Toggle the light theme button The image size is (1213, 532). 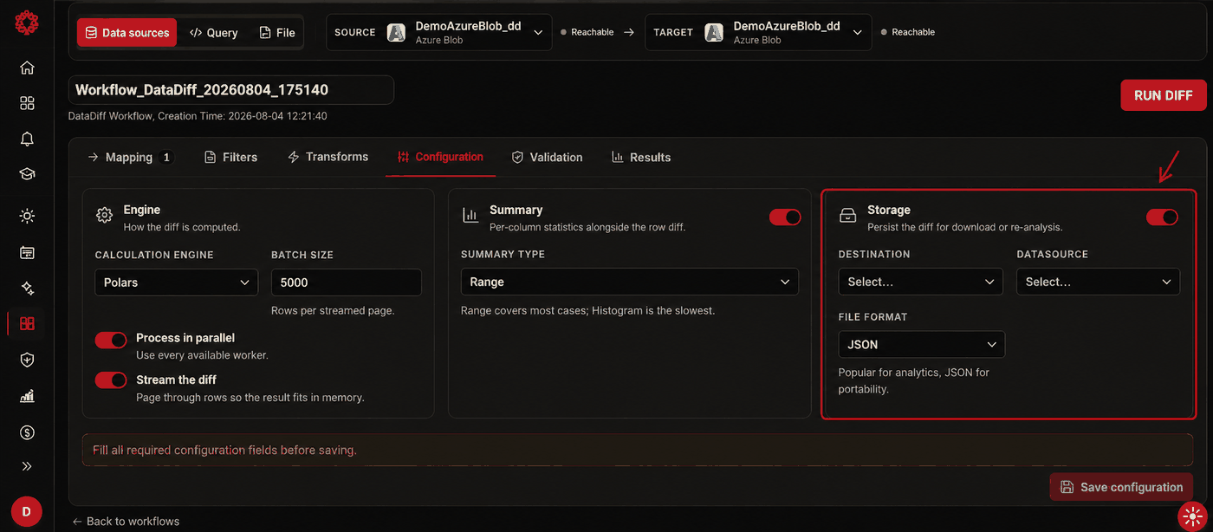point(1193,516)
